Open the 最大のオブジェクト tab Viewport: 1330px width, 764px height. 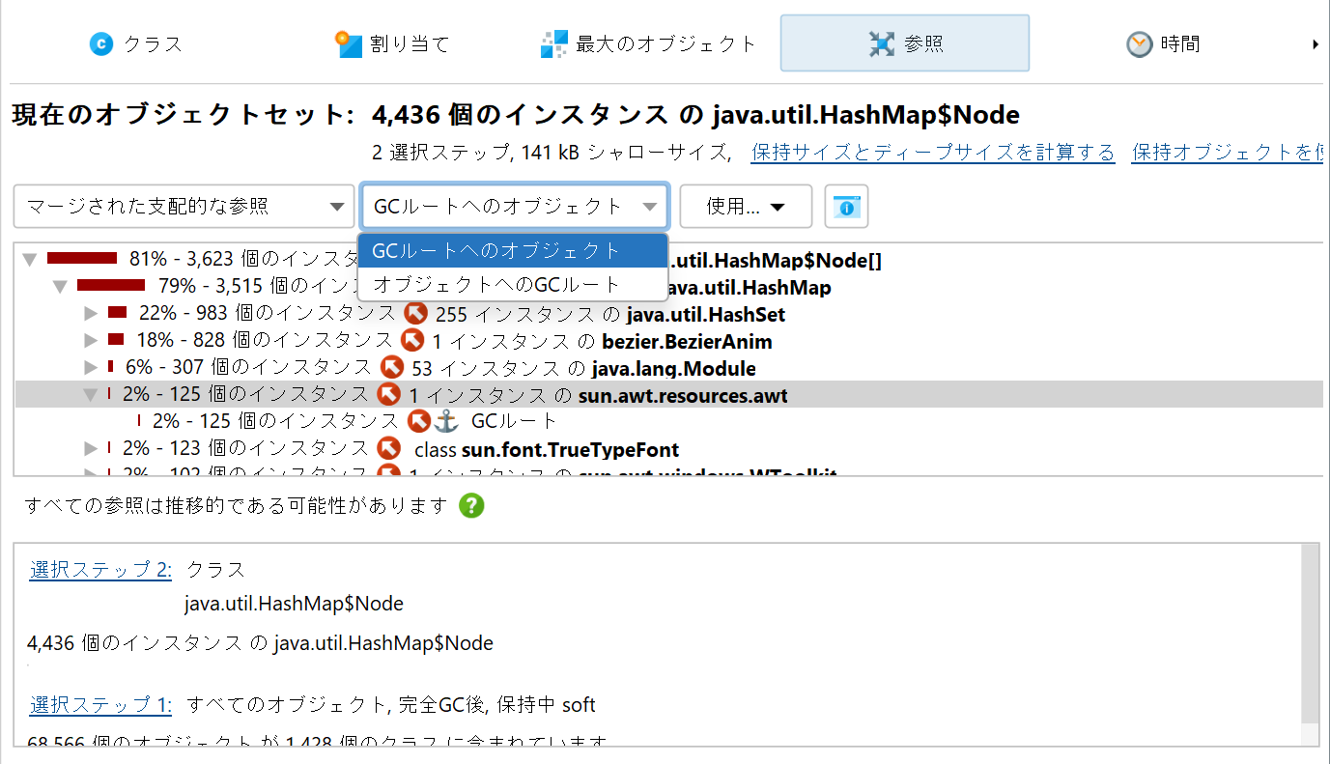[648, 43]
